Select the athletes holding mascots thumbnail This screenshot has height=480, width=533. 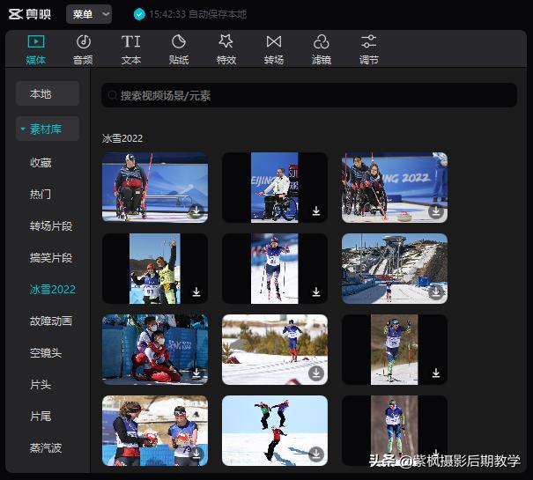click(155, 431)
